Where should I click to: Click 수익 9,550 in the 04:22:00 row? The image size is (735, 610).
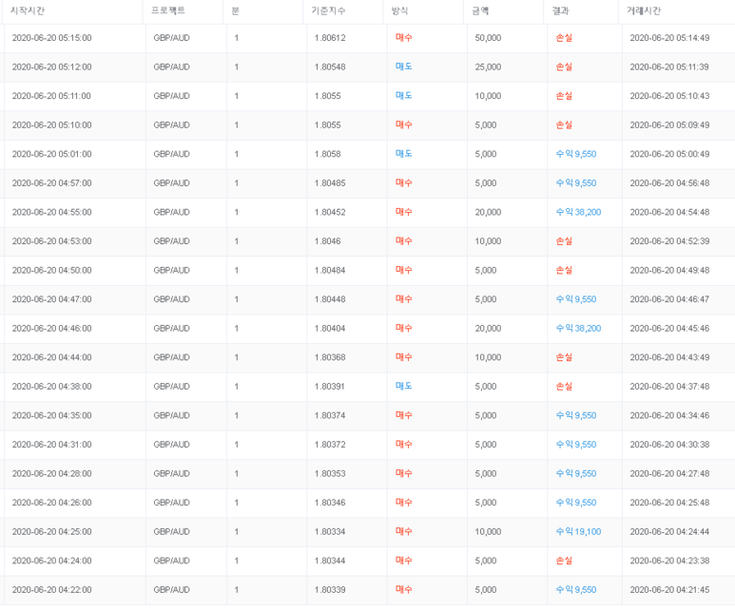coord(576,590)
